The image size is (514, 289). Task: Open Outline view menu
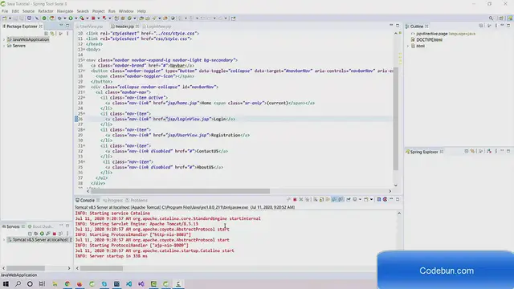point(496,26)
